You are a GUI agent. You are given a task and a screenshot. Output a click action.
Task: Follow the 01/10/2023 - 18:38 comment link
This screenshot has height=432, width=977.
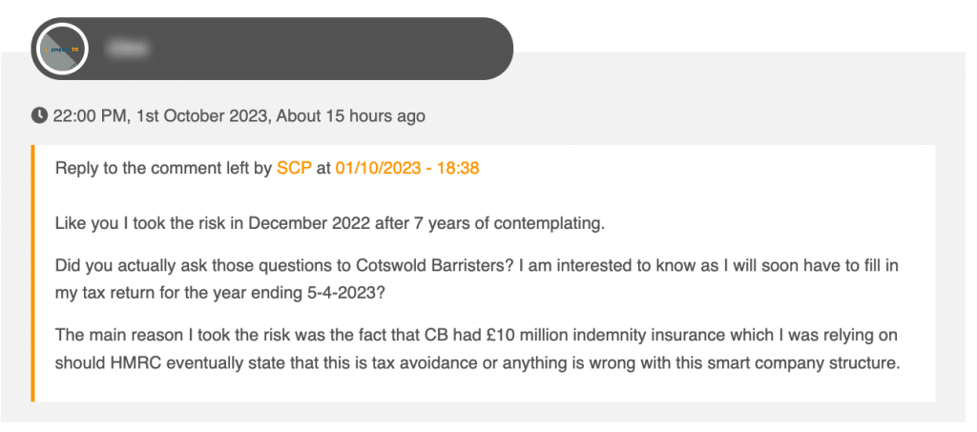tap(407, 168)
